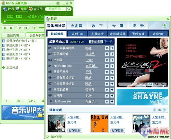Click the 音乐VIP banner advertisement
This screenshot has width=171, height=140.
pyautogui.click(x=23, y=112)
